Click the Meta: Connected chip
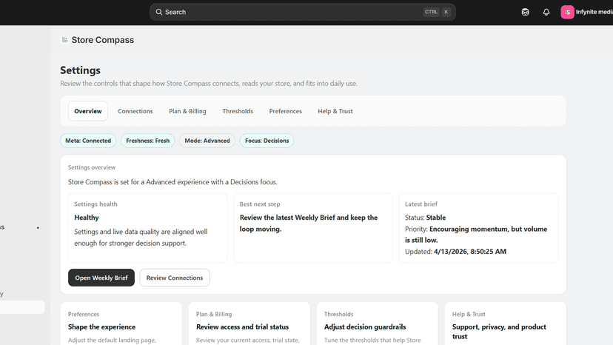613x345 pixels. point(88,141)
